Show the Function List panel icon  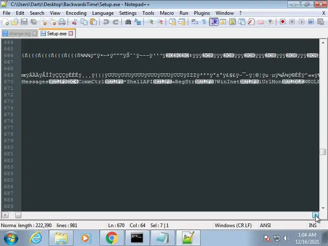pyautogui.click(x=251, y=22)
